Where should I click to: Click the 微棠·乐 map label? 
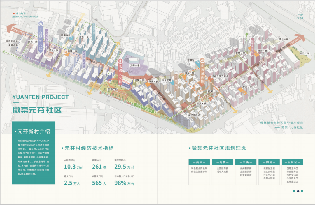click(x=201, y=104)
